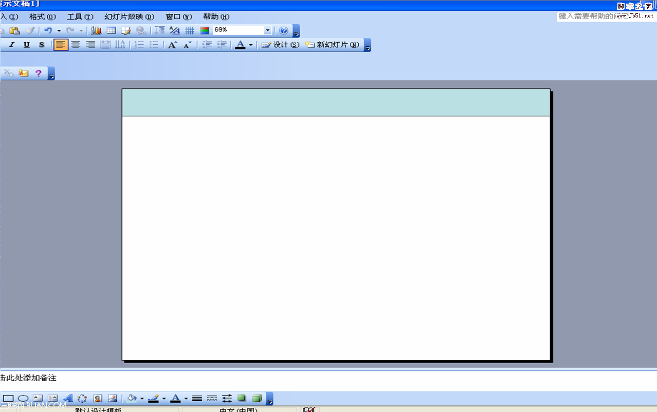Apply shadow style from drawing toolbar
This screenshot has width=657, height=412.
click(x=242, y=399)
